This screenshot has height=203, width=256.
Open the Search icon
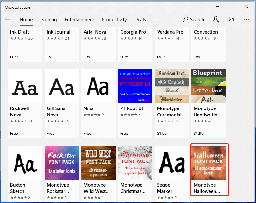193,19
